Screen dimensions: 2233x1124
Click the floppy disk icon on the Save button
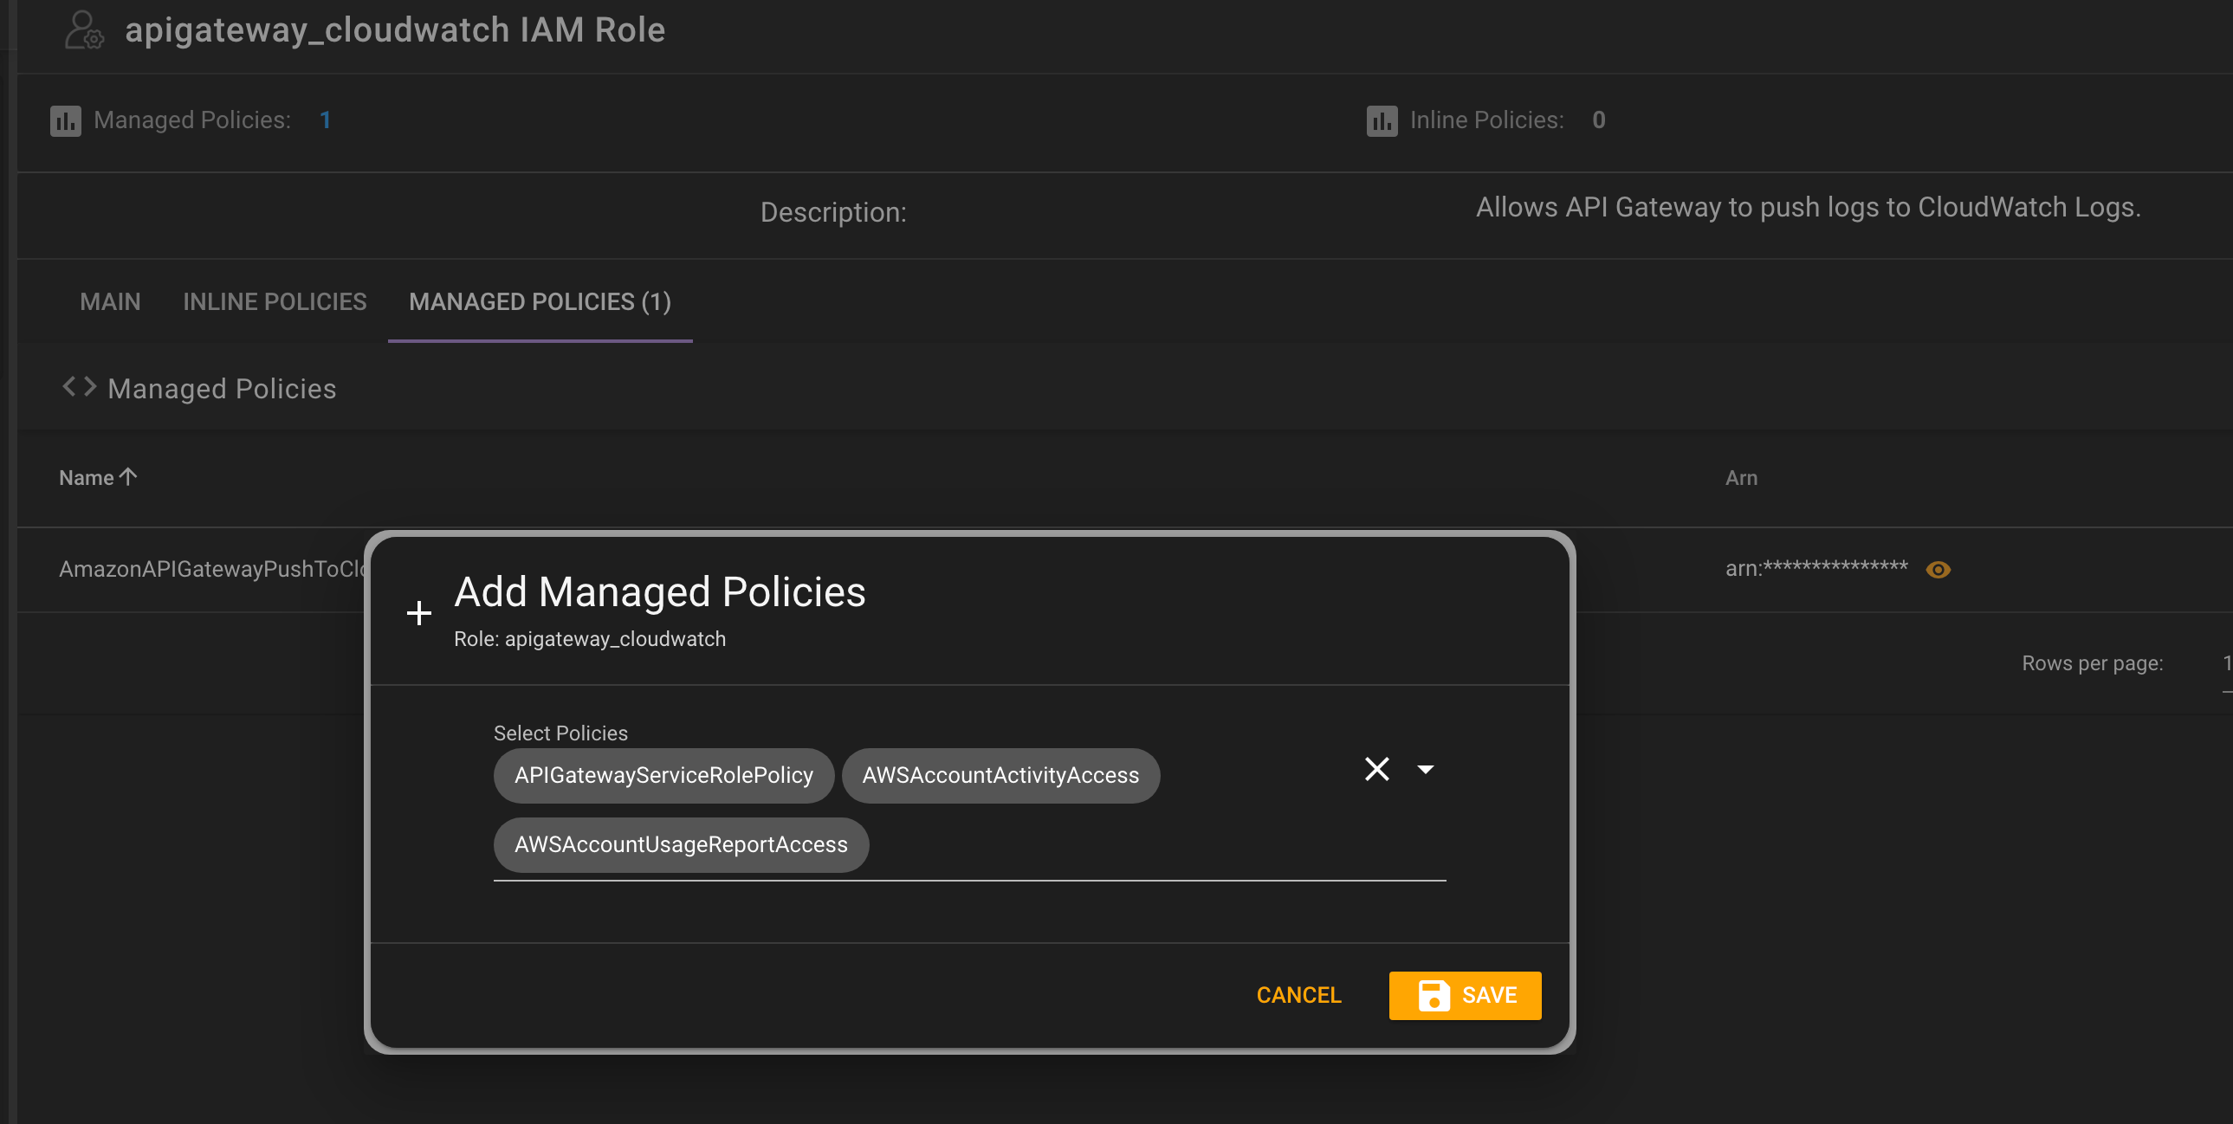(x=1433, y=995)
